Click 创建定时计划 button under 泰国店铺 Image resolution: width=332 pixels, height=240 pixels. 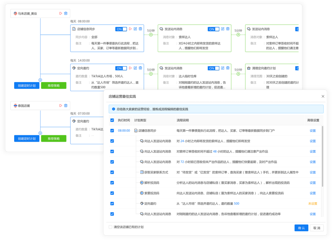[27, 139]
